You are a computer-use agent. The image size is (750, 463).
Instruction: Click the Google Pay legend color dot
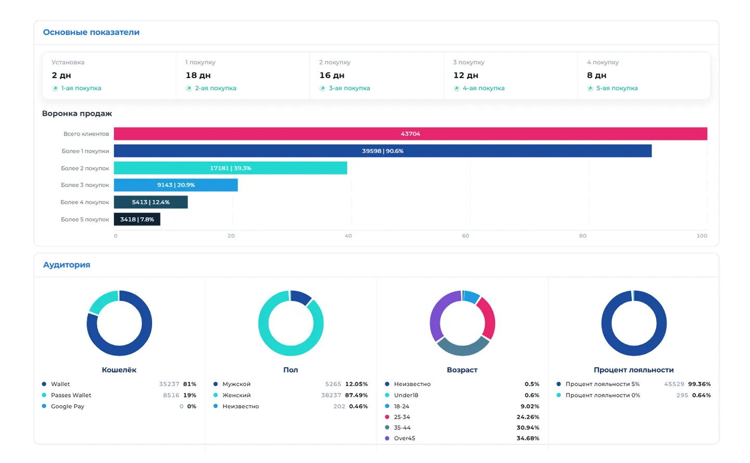click(44, 406)
